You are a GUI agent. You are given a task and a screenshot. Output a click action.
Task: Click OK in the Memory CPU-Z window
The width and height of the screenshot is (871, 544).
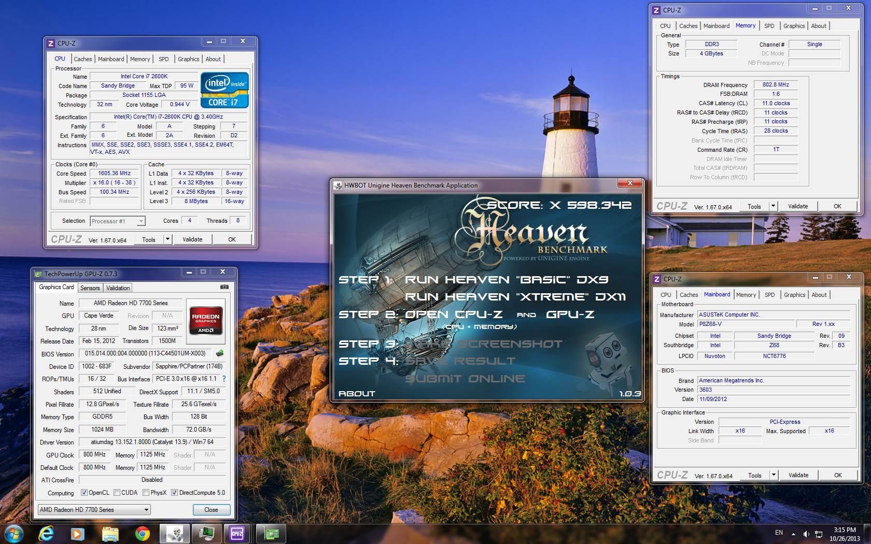(837, 206)
